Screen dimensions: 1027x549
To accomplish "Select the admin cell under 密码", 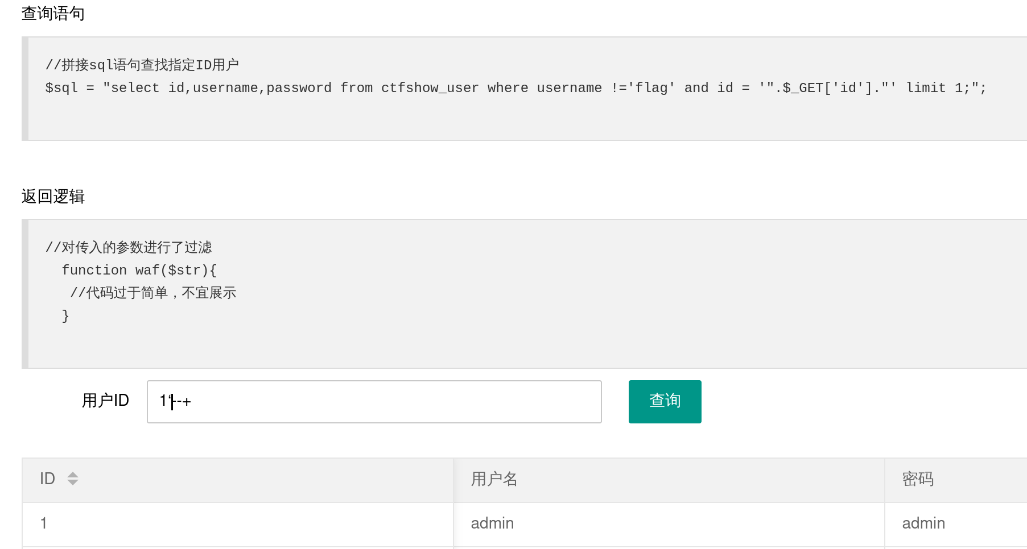I will pyautogui.click(x=923, y=523).
